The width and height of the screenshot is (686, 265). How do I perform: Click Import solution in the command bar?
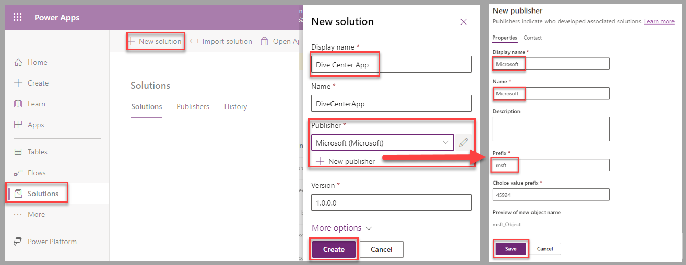[221, 41]
